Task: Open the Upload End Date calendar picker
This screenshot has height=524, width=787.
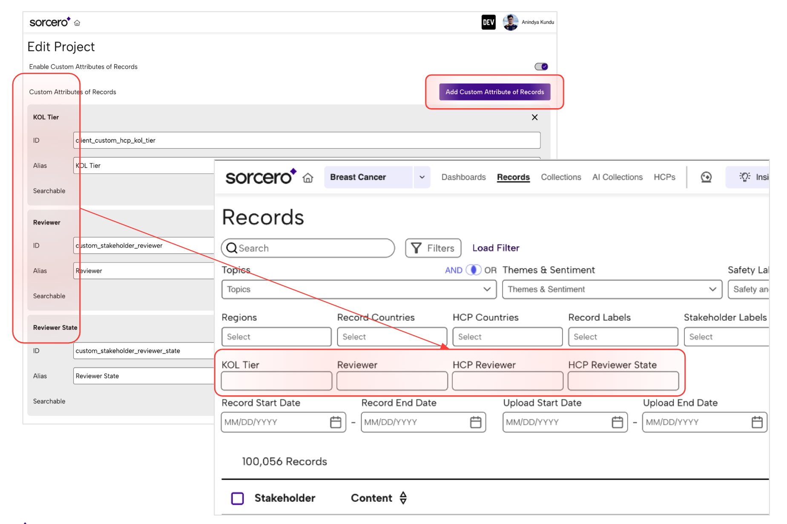Action: point(757,422)
